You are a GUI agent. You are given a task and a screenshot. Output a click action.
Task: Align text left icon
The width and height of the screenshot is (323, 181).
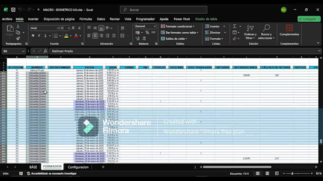[x=89, y=36]
